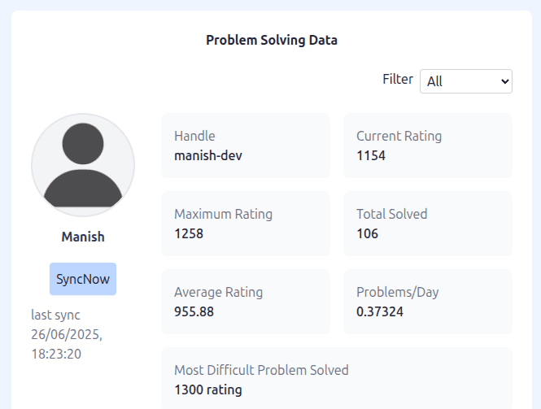The width and height of the screenshot is (541, 409).
Task: Click the 1154 current rating value
Action: click(371, 155)
